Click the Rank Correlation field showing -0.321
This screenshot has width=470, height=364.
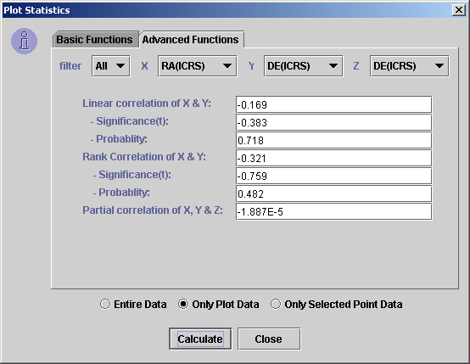334,158
